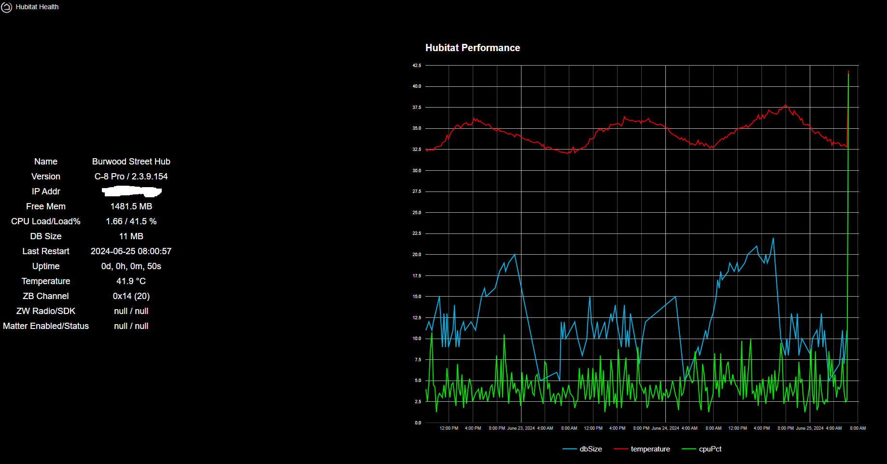Click the June 24, 2024 x-axis label
887x464 pixels.
click(x=665, y=428)
